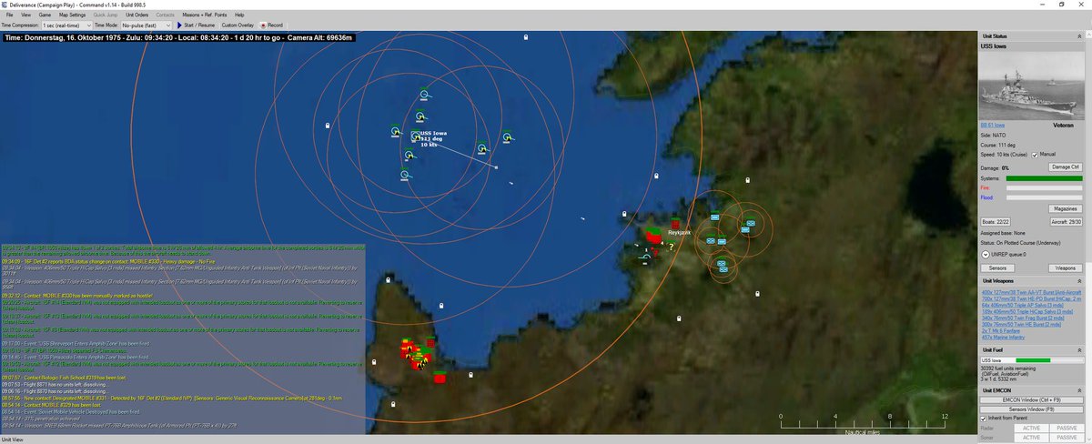Toggle Inherit from Parent checkbox

[x=984, y=418]
